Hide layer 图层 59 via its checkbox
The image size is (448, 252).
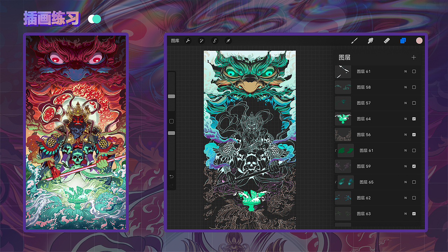click(414, 166)
